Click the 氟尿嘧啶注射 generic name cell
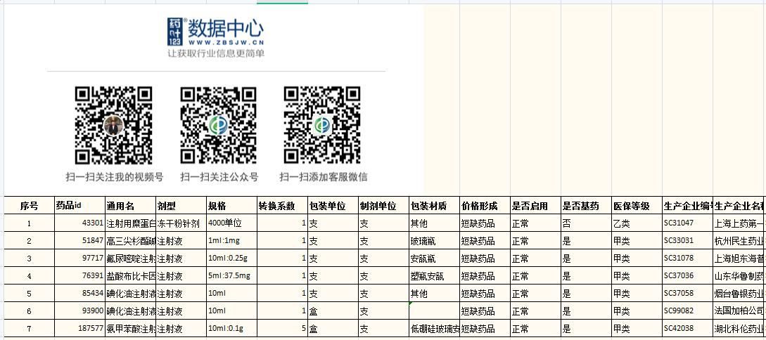 (x=130, y=259)
